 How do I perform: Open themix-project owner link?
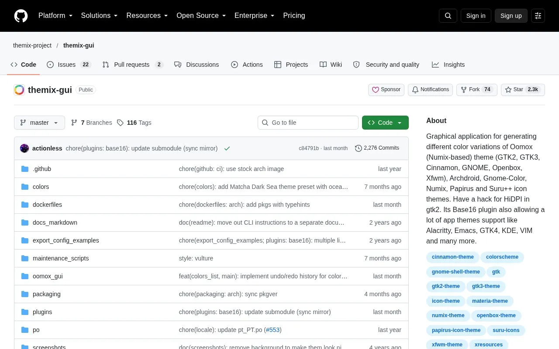32,45
